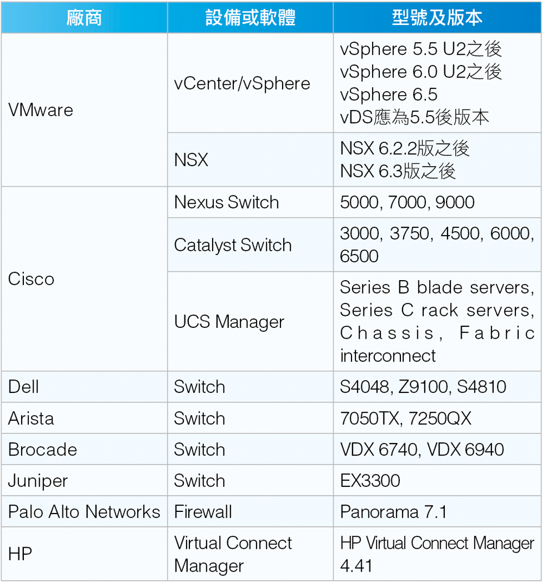Select the NSX 6.2.2 version cell
The height and width of the screenshot is (583, 542).
point(437,160)
